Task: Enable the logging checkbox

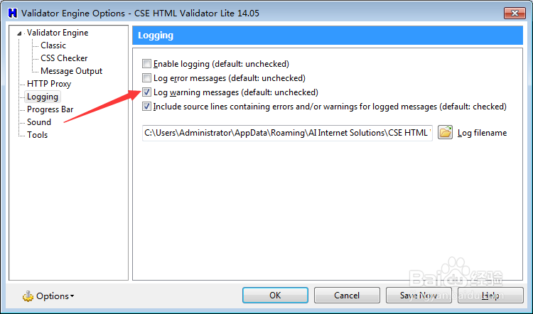Action: (x=147, y=64)
